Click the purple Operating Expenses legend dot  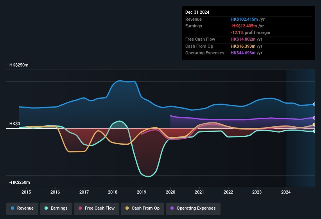click(x=172, y=208)
